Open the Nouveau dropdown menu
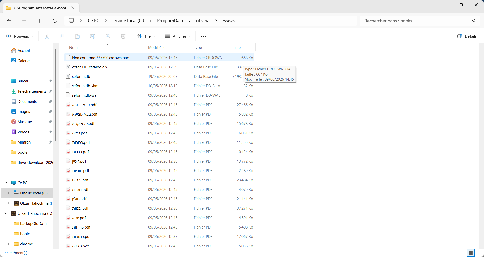The image size is (484, 257). (x=20, y=36)
